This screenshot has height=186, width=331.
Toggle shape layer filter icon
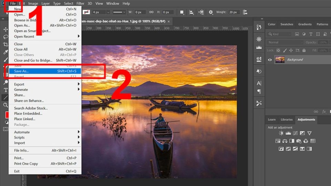point(318,34)
